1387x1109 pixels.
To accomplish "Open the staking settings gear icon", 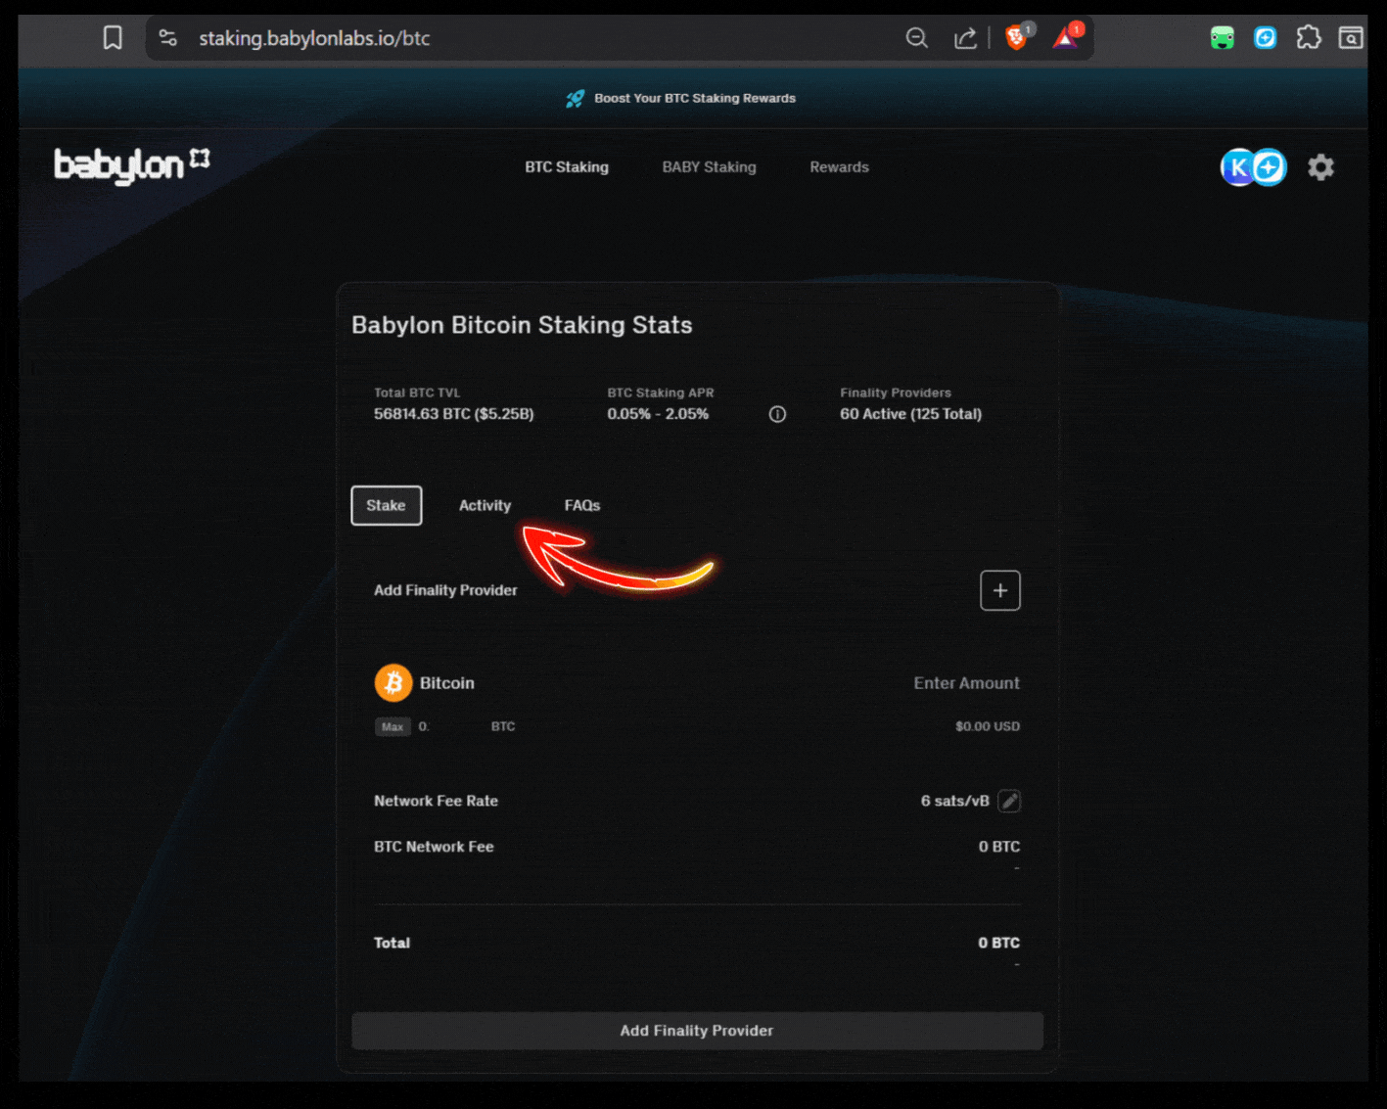I will pos(1320,167).
